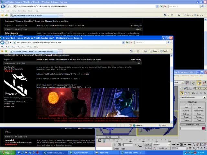The width and height of the screenshot is (207, 155).
Task: Open Tools dropdown in front IE toolbar
Action: pyautogui.click(x=165, y=51)
